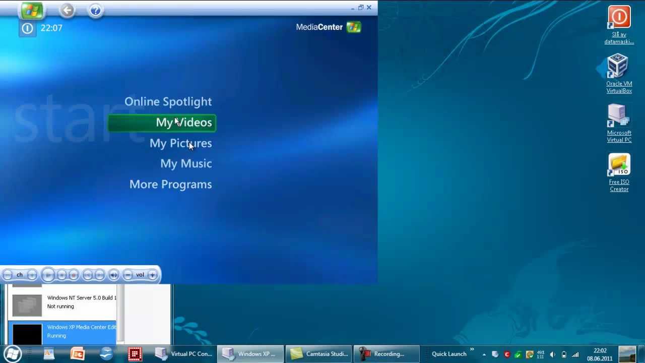Viewport: 645px width, 363px height.
Task: Click the Windows NT Server thumbnail
Action: [27, 305]
